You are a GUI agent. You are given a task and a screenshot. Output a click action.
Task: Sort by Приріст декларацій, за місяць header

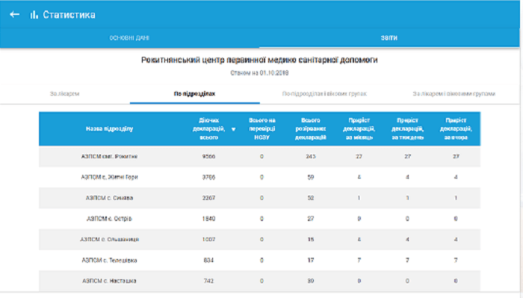point(359,128)
